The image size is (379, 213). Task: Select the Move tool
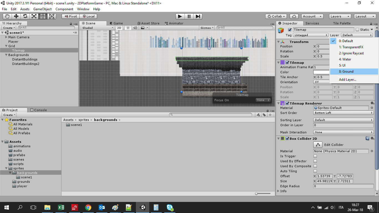pyautogui.click(x=16, y=16)
